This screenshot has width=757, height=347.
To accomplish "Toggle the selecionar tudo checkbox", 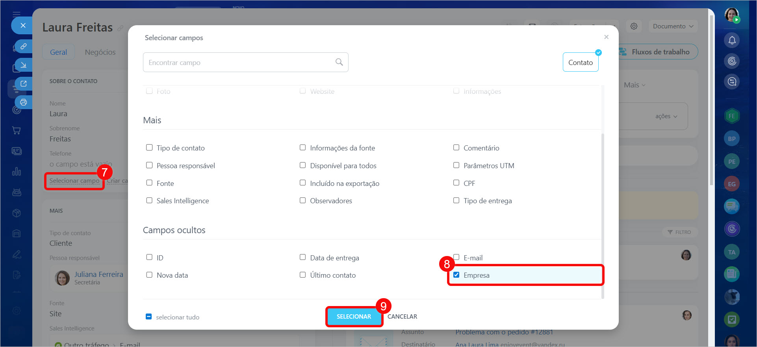I will coord(148,317).
